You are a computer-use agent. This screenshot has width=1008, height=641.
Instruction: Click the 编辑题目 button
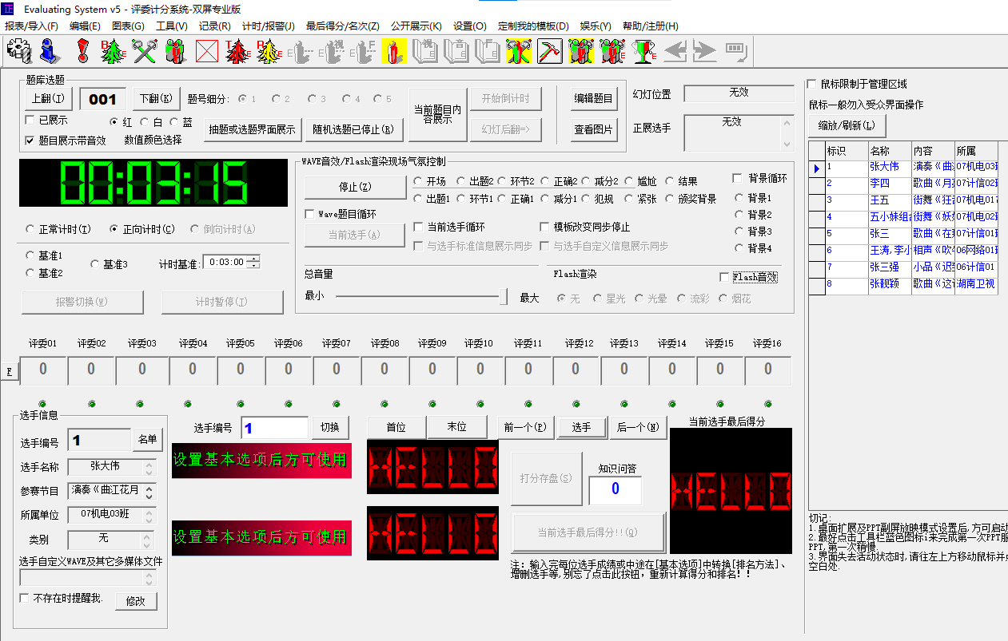593,99
